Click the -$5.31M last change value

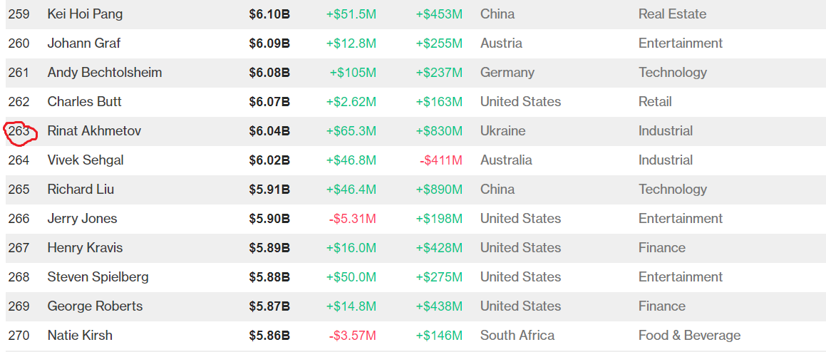coord(352,219)
